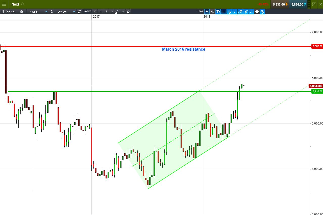Open the hamburger main menu
323x215 pixels.
click(4, 4)
